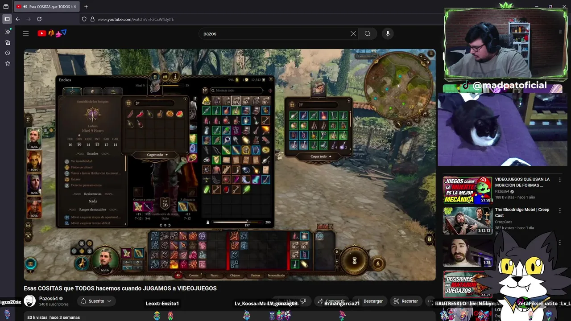The width and height of the screenshot is (571, 321).
Task: Expand the 'Suscrito' notification dropdown
Action: tap(96, 301)
